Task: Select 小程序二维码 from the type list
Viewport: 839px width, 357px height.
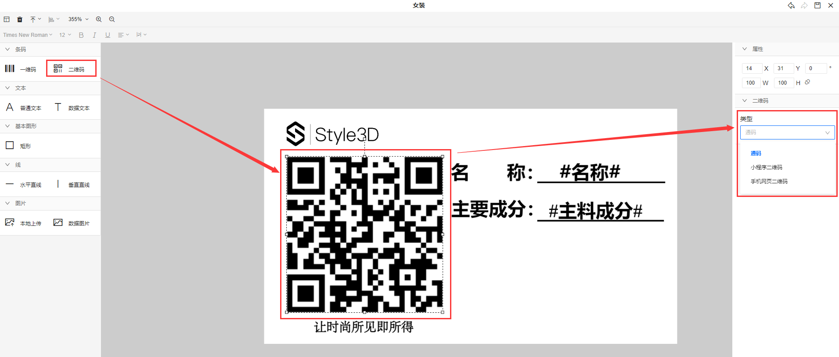Action: tap(766, 168)
